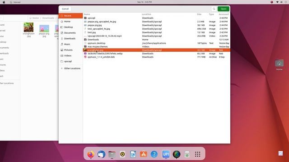Screen dimensions: 289x162
Task: Open Help from the dock
Action: click(154, 154)
